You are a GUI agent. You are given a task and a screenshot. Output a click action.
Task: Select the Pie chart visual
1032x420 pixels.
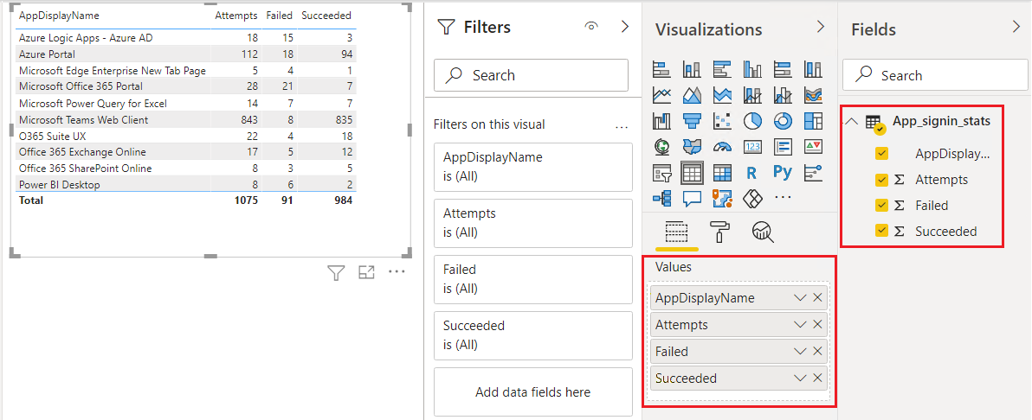752,121
